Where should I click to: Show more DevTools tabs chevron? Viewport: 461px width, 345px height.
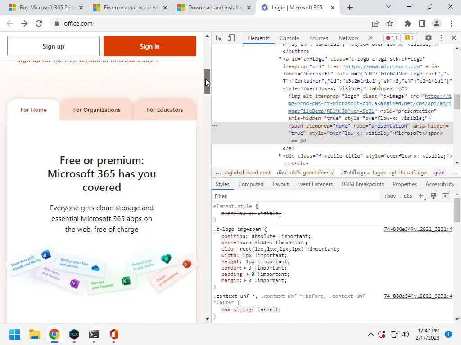click(371, 38)
